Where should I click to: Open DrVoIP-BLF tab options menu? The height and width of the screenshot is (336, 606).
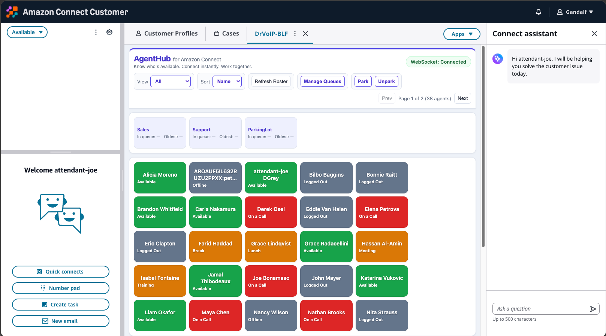295,34
